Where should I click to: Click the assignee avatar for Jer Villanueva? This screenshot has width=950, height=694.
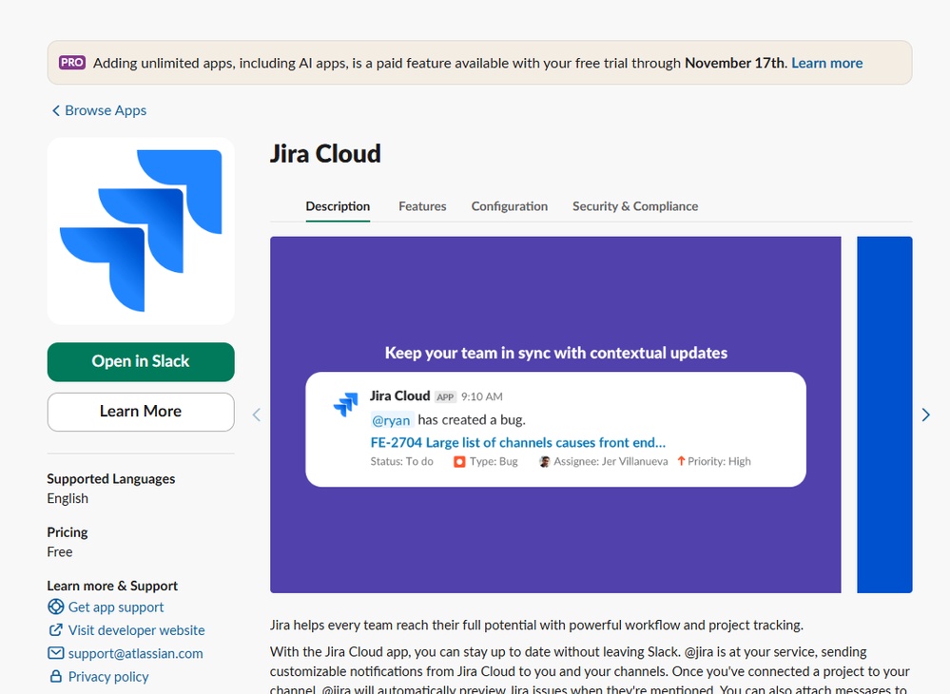tap(544, 462)
